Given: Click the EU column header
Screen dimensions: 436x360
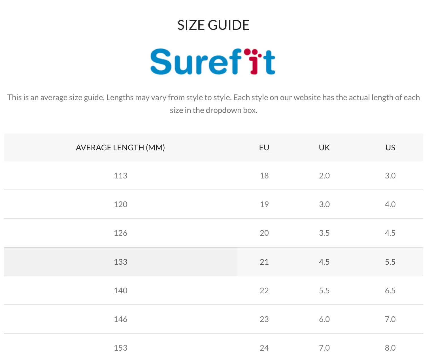Looking at the screenshot, I should point(264,148).
